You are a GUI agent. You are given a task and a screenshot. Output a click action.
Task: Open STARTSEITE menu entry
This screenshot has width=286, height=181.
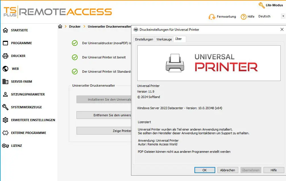click(19, 30)
